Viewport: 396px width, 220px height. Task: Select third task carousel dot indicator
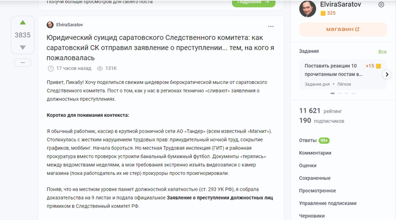coord(346,94)
